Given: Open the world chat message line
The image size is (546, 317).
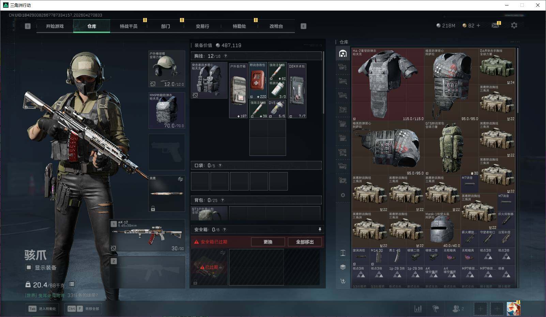Looking at the screenshot, I should click(62, 295).
